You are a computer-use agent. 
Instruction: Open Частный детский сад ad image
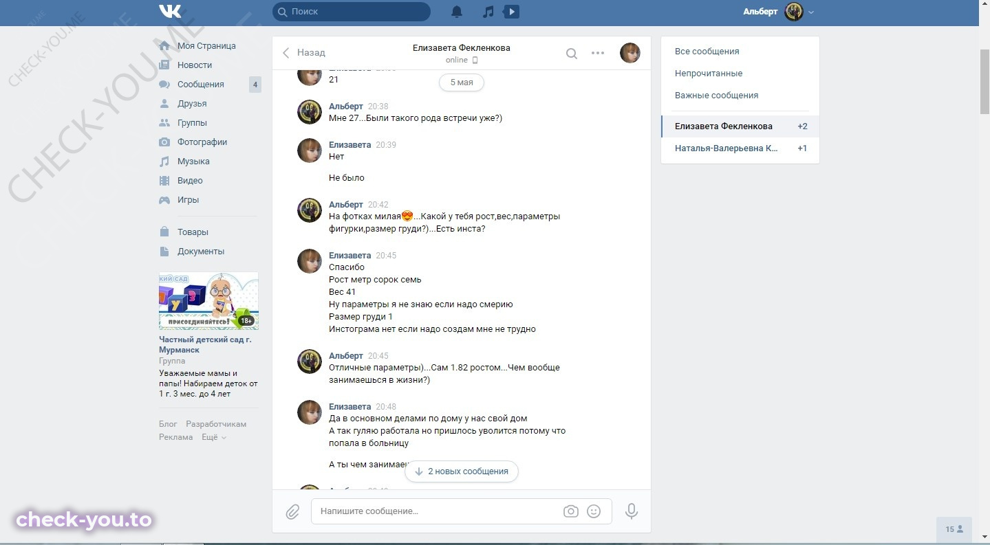[x=208, y=301]
